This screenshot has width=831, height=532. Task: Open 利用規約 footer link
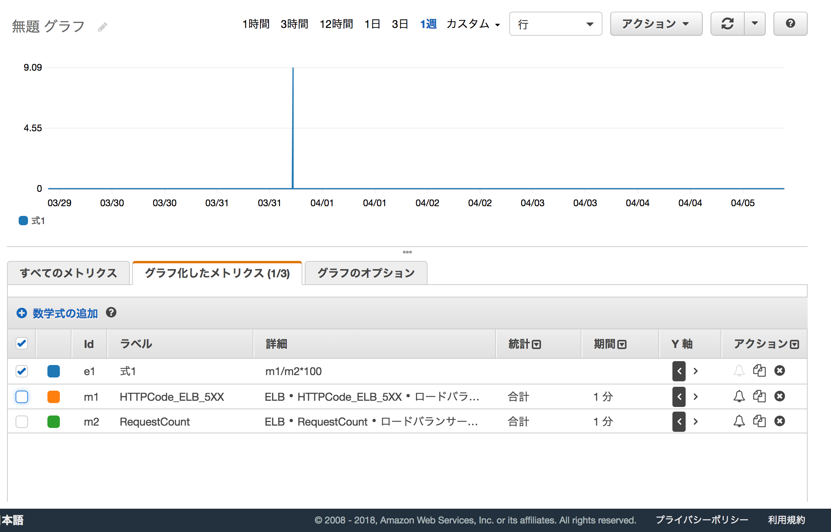786,520
